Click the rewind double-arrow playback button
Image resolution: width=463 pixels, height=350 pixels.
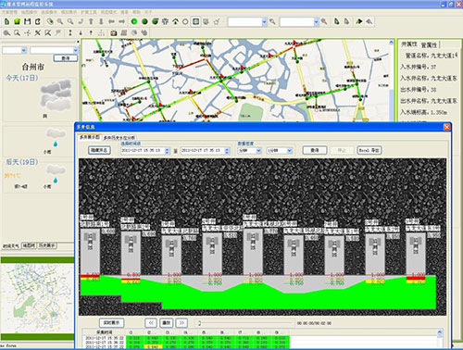(151, 323)
